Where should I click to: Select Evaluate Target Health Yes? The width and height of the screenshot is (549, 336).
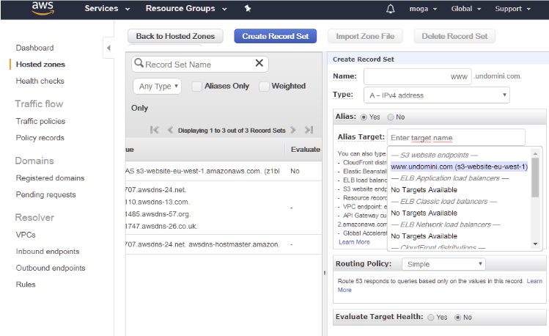431,318
